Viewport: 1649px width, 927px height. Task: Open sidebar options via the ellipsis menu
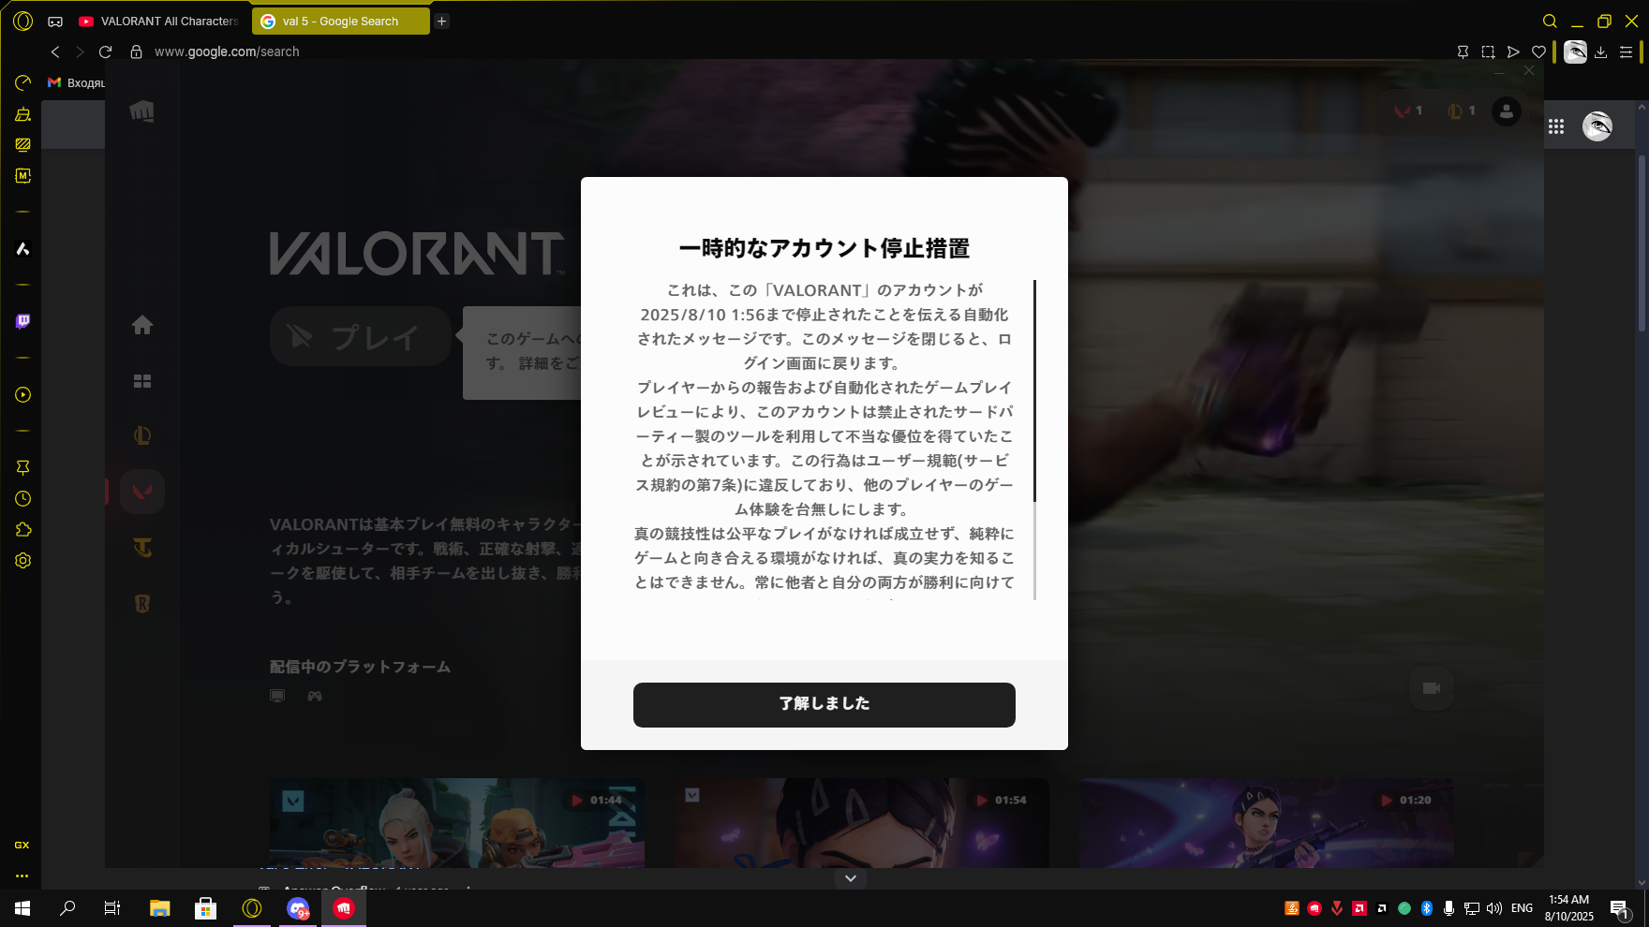[21, 875]
